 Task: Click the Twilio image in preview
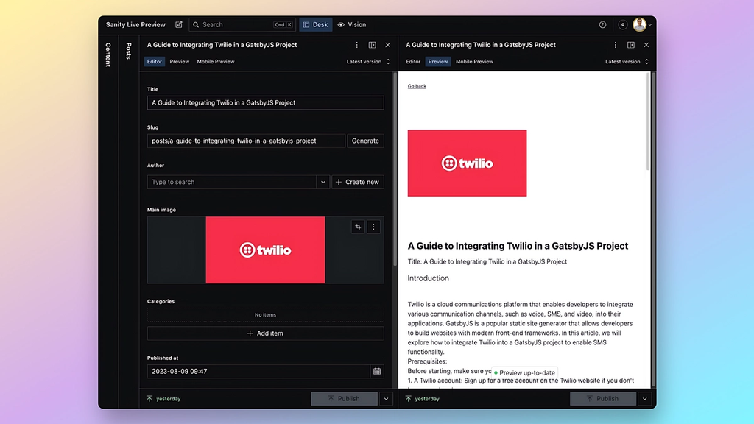tap(467, 163)
